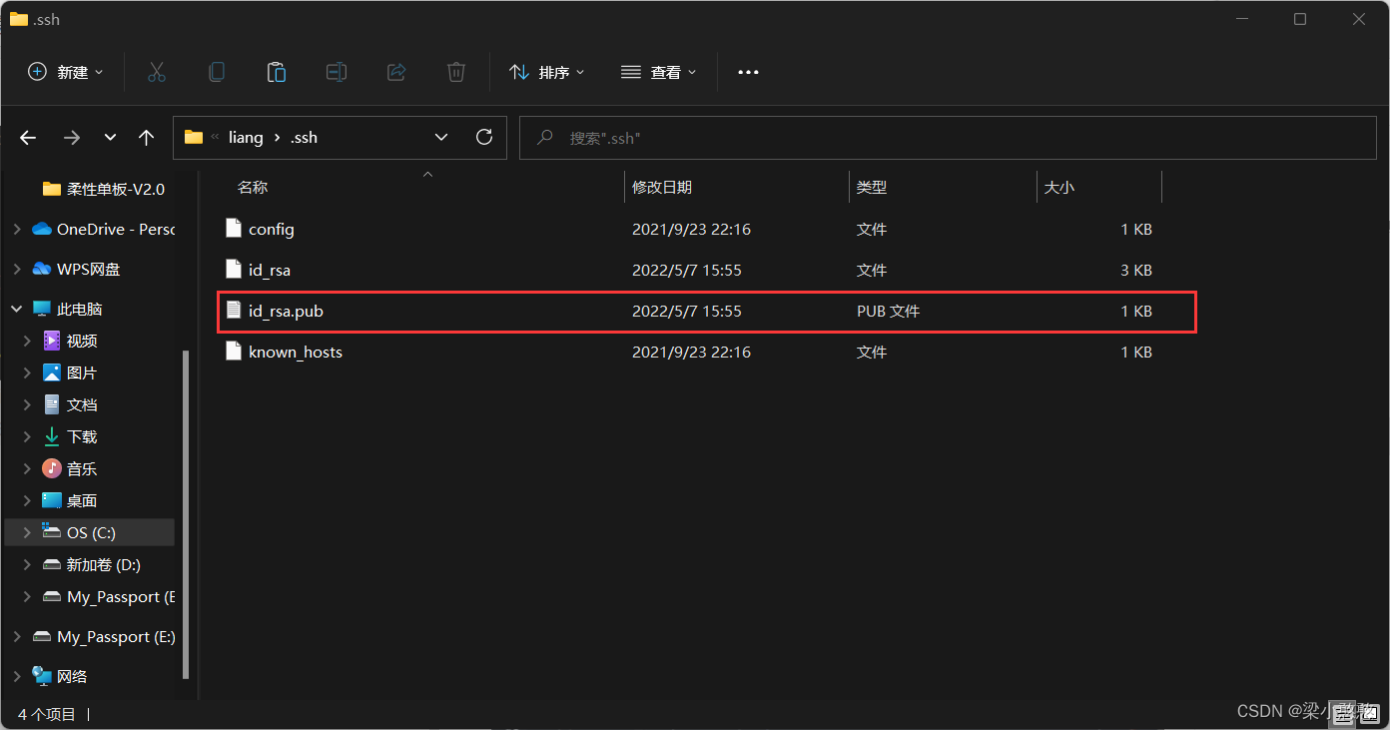Click the breadcrumb folder icon
1390x730 pixels.
coord(194,137)
